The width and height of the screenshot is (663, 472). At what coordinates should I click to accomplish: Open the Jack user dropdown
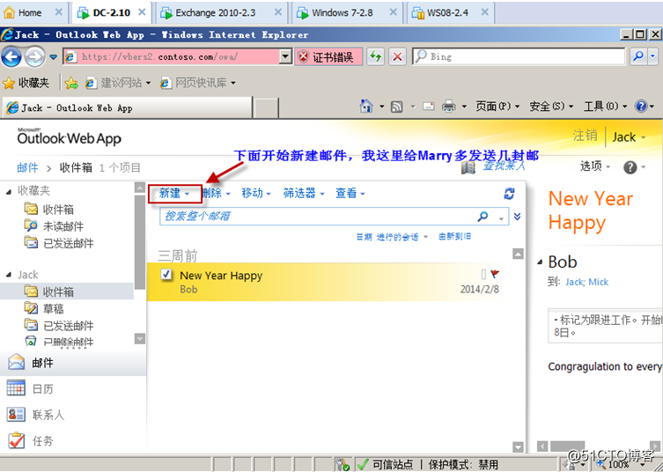629,137
